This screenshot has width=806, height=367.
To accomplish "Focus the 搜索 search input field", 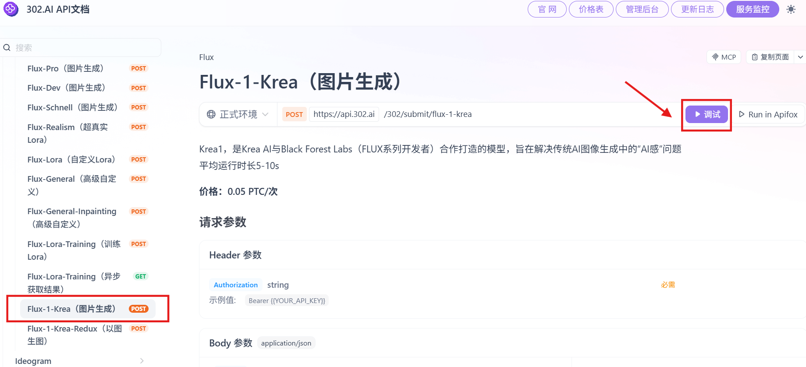I will pos(81,47).
